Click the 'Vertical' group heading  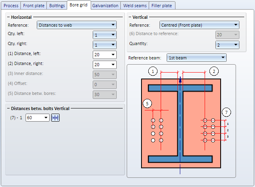point(140,17)
